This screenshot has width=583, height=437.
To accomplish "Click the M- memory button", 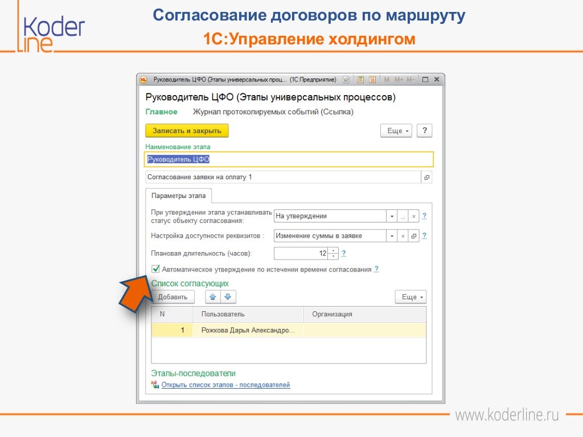I will [x=410, y=80].
